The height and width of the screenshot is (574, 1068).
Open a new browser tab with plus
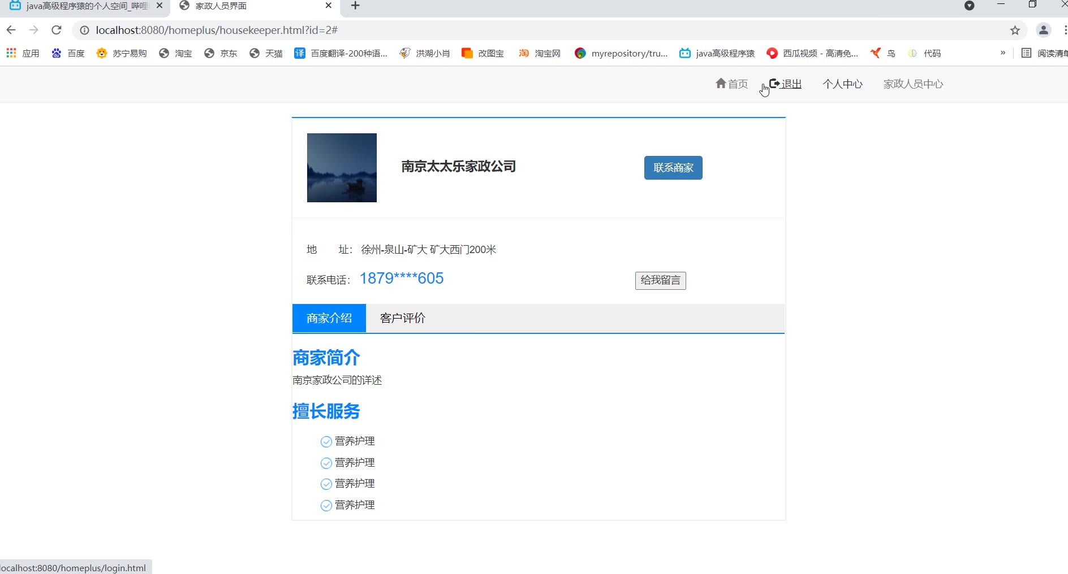pos(355,6)
